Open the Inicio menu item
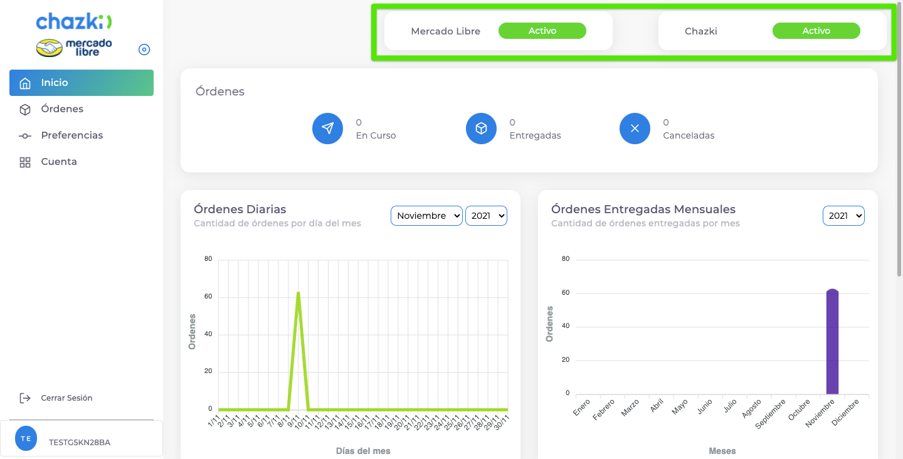The height and width of the screenshot is (459, 903). coord(82,83)
